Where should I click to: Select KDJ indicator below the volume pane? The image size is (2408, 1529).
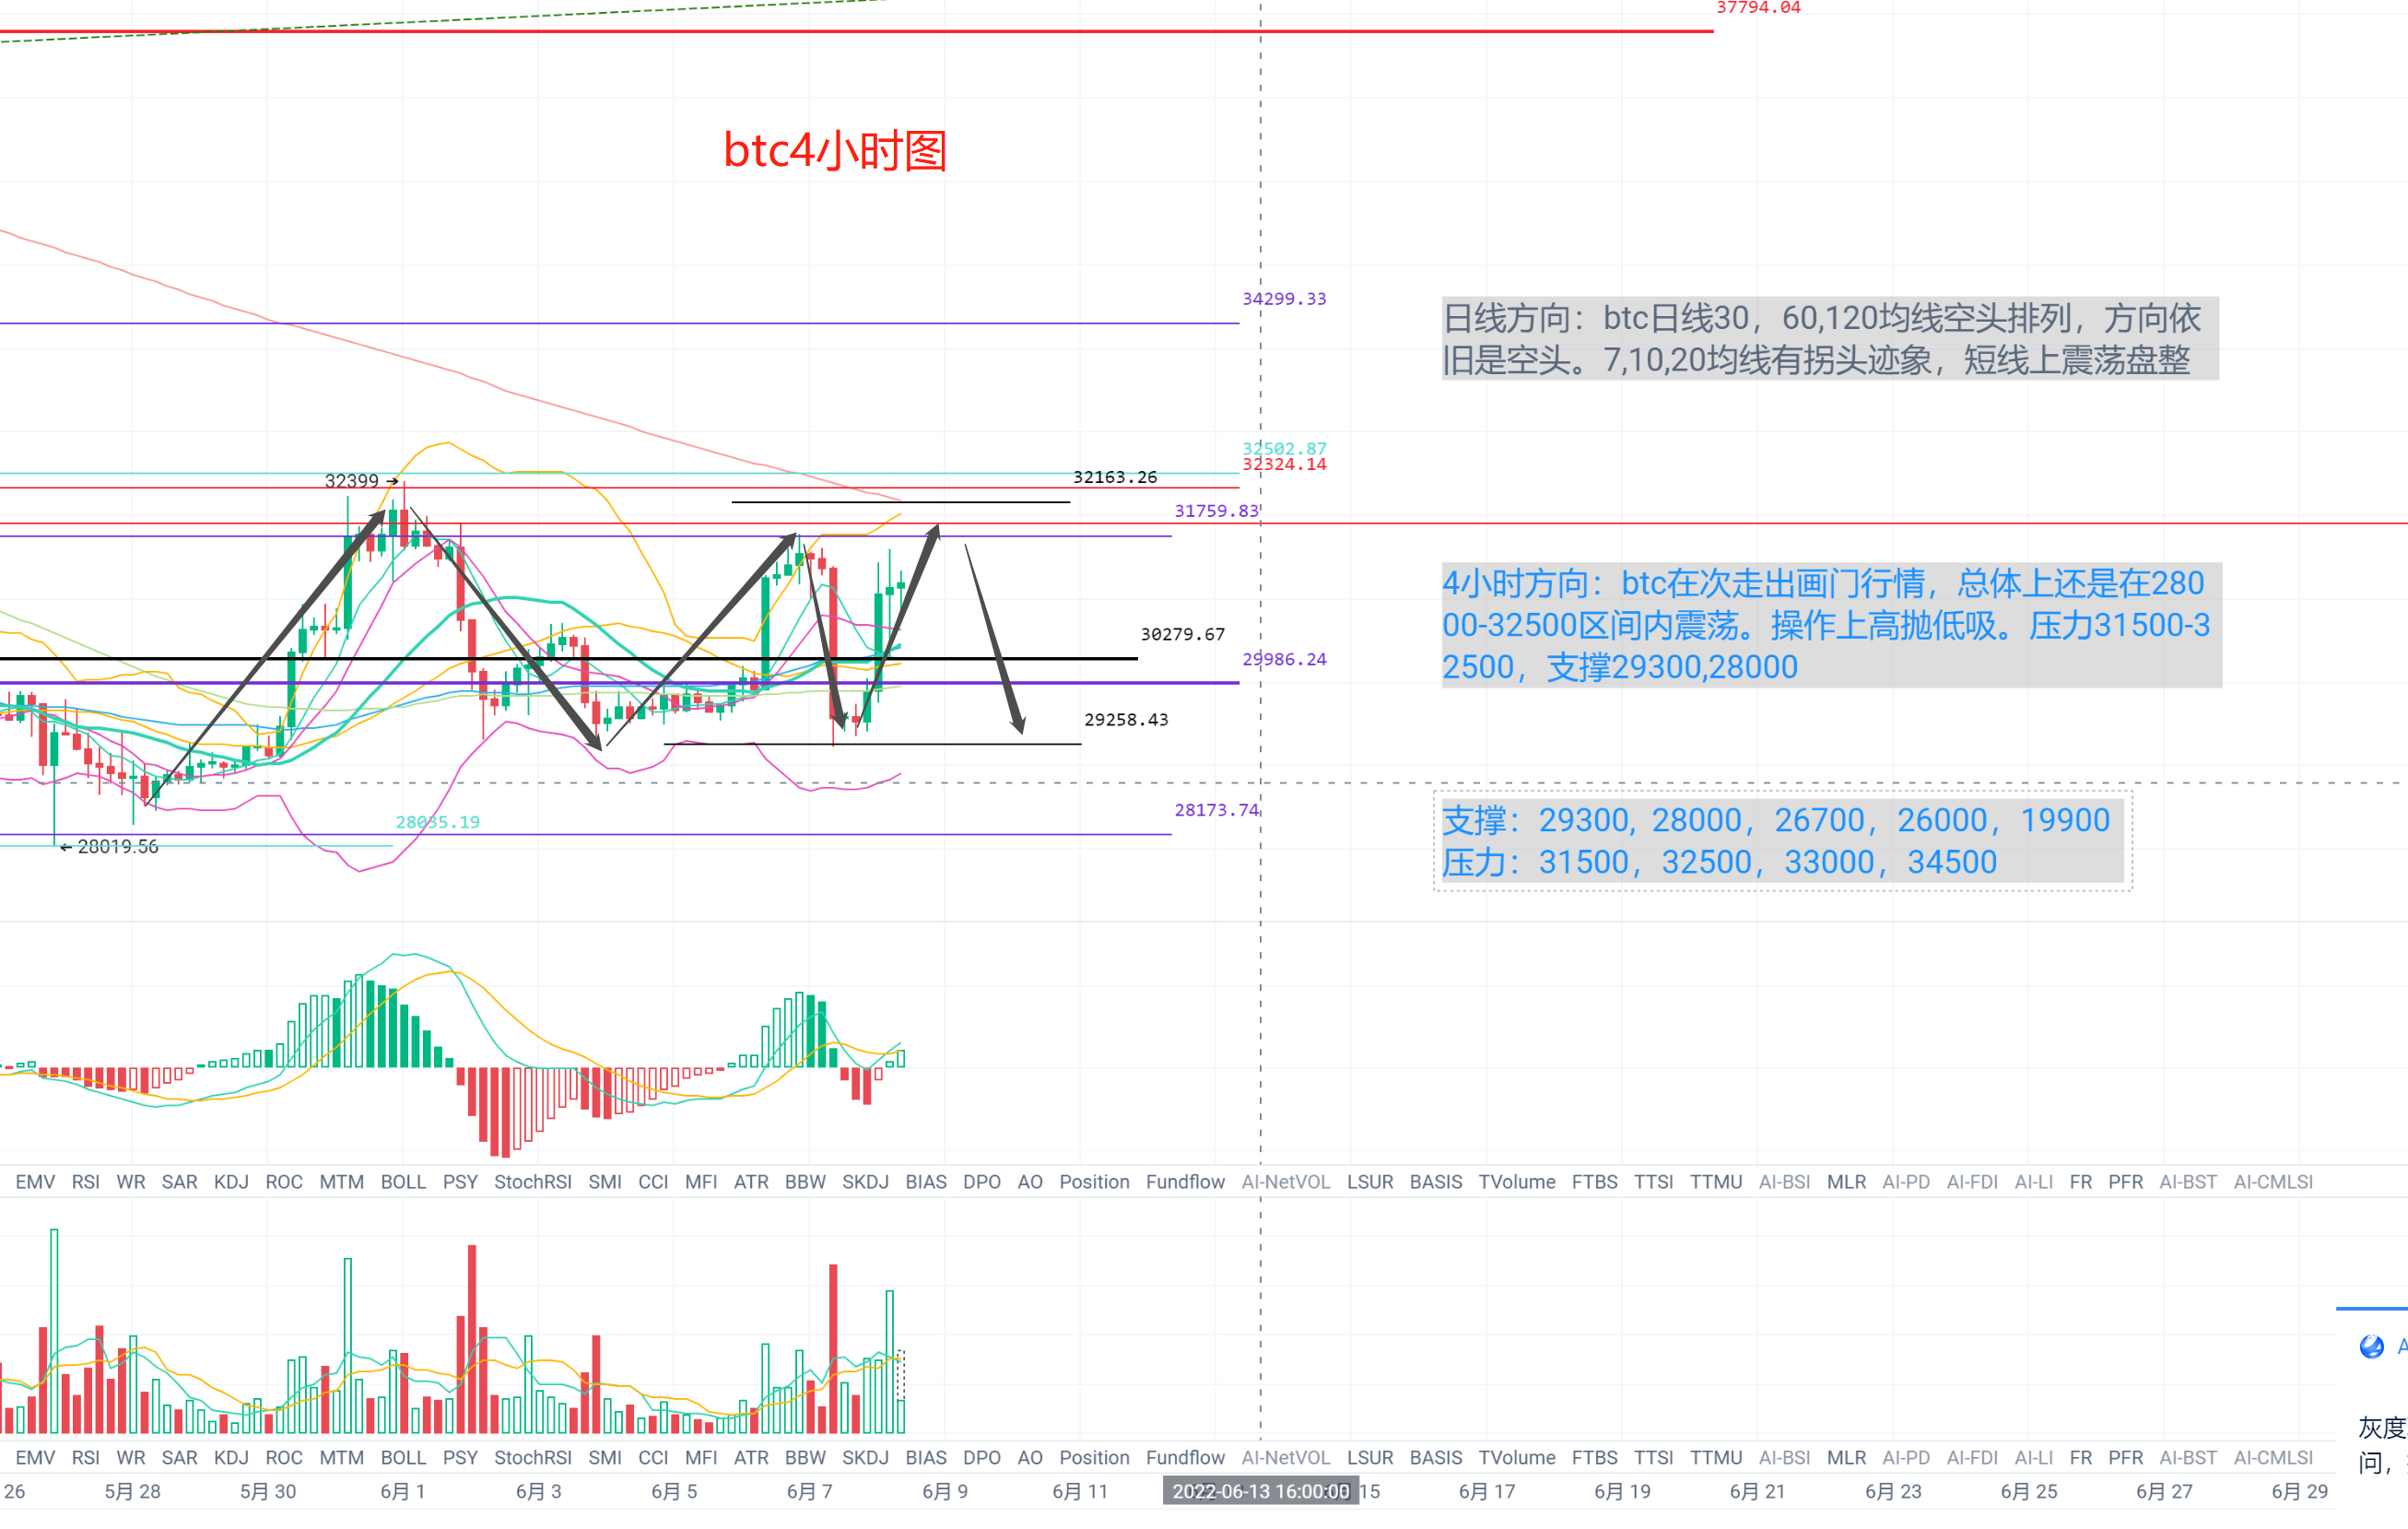click(231, 1458)
